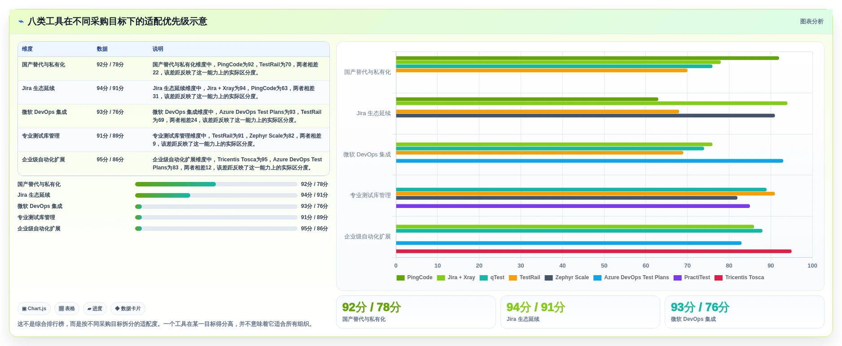Screen dimensions: 842x346
Task: Open the 94分 / 91分 Jira 生态延续 stat card
Action: coord(580,312)
